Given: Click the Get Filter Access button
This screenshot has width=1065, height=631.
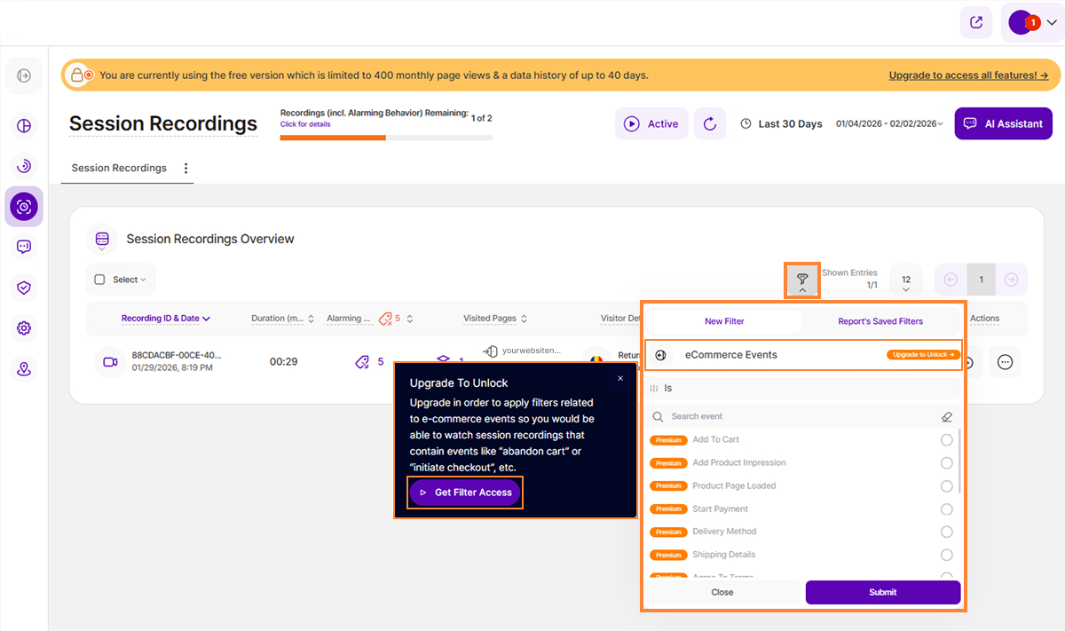Looking at the screenshot, I should (466, 493).
